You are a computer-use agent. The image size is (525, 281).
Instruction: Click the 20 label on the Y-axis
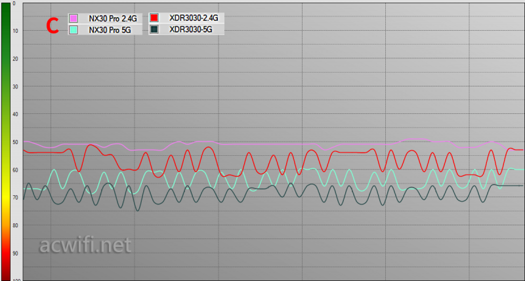coord(15,59)
